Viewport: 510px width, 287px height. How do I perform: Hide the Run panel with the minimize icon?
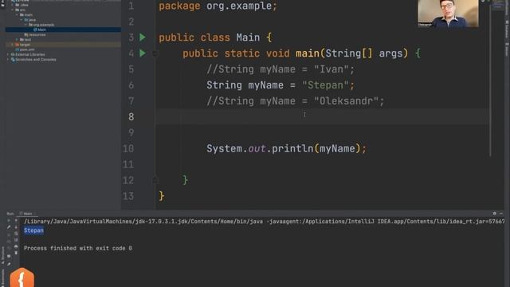coord(501,214)
